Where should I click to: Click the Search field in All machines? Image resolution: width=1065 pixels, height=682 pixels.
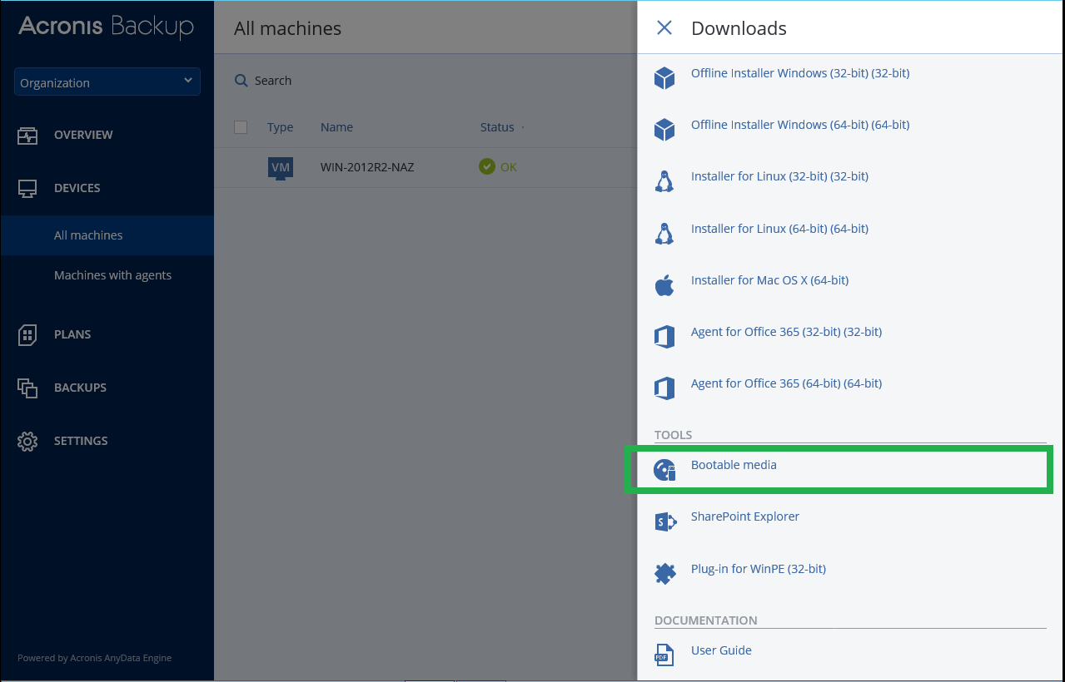pyautogui.click(x=273, y=81)
